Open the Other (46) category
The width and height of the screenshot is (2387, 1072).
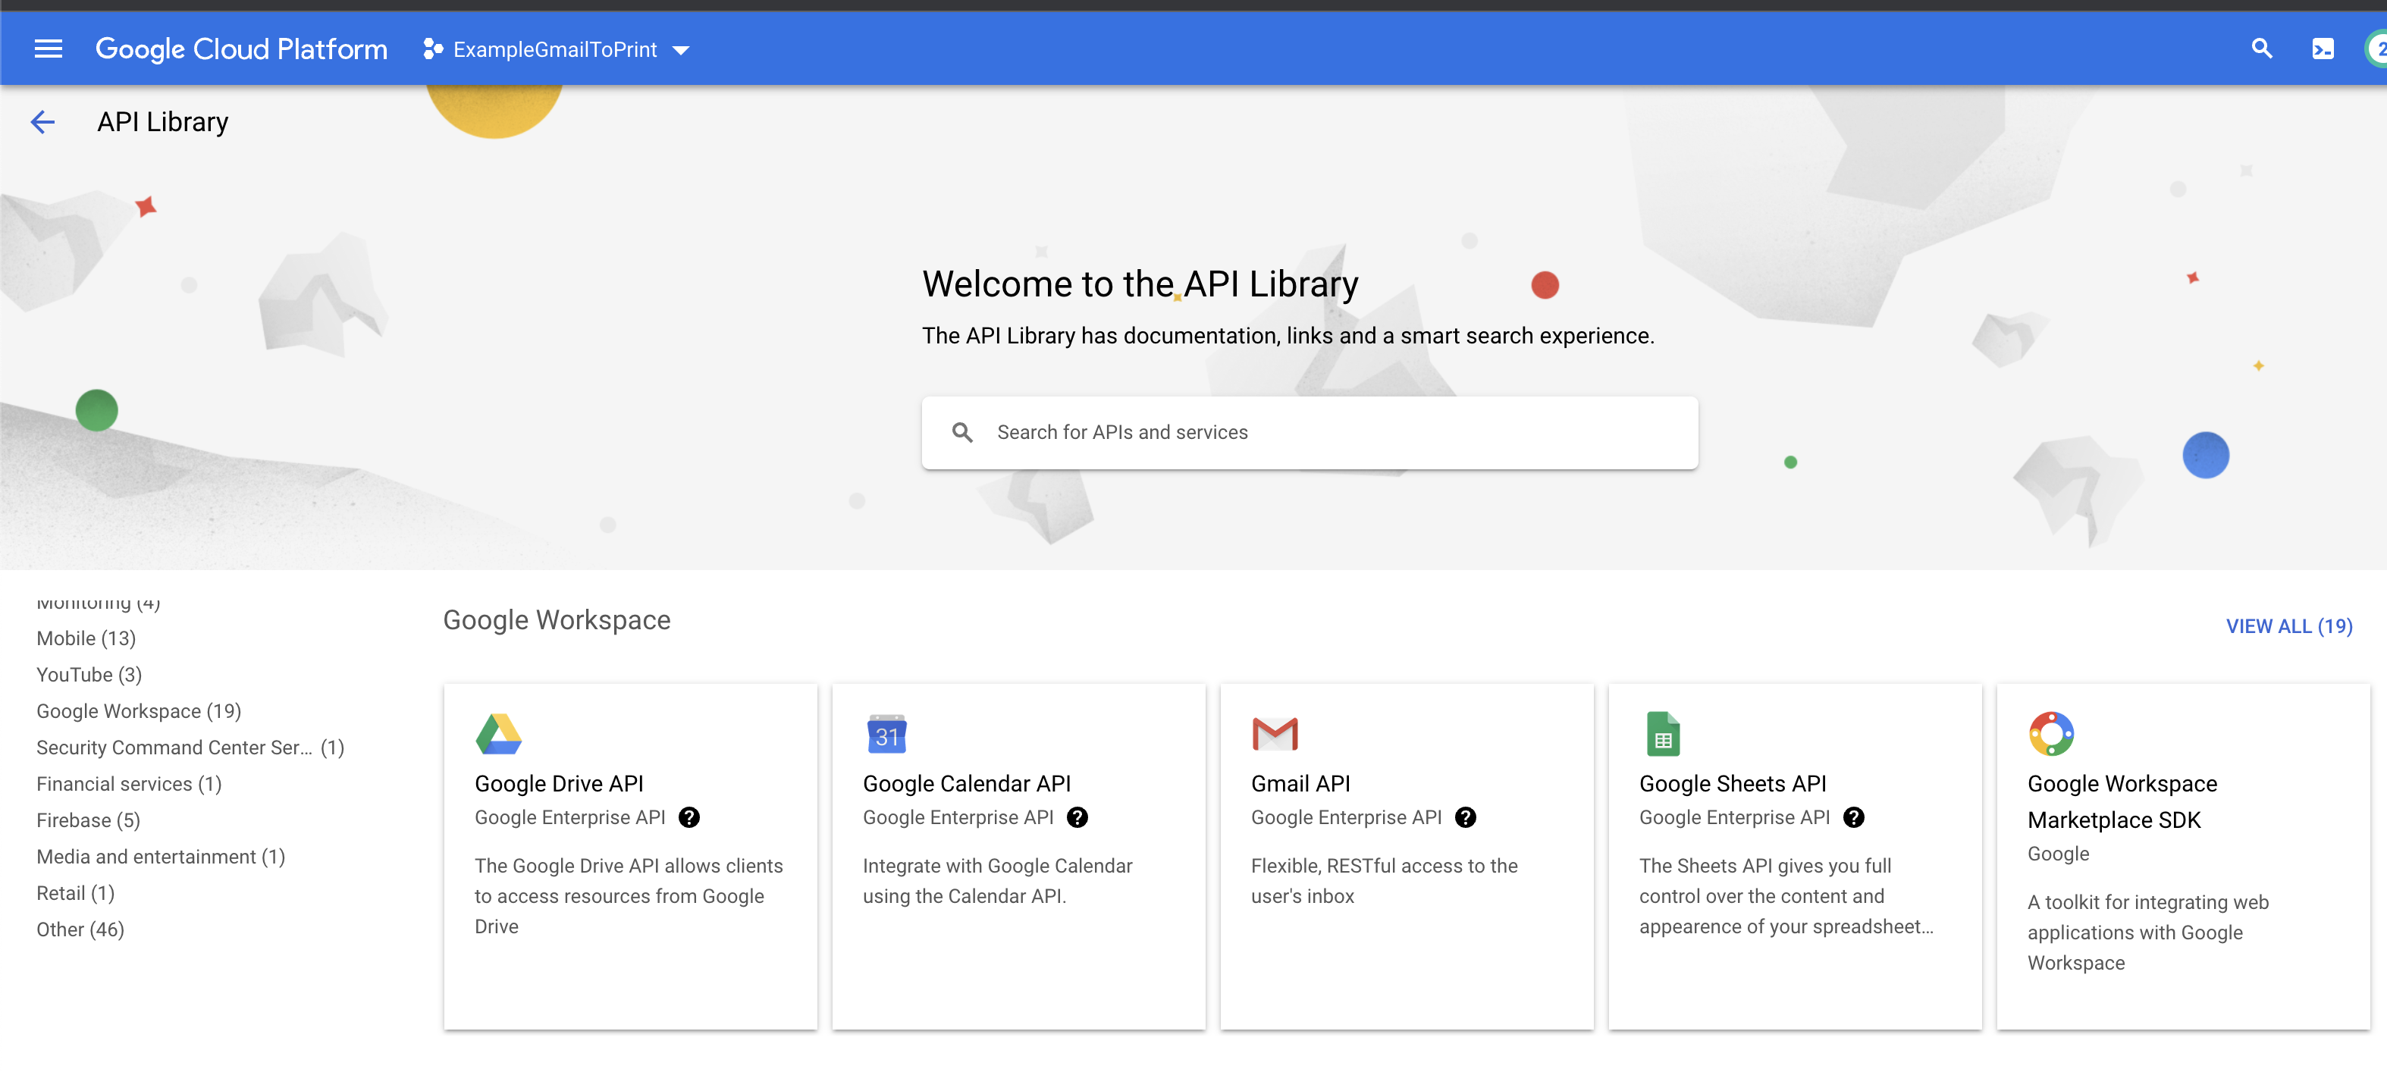80,929
